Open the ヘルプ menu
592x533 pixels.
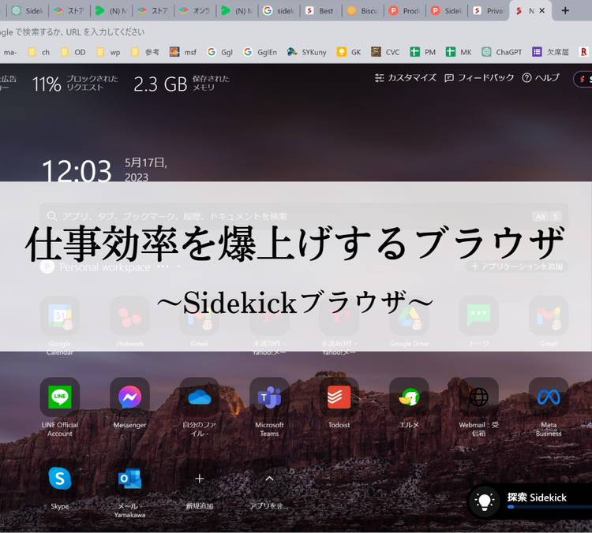541,78
